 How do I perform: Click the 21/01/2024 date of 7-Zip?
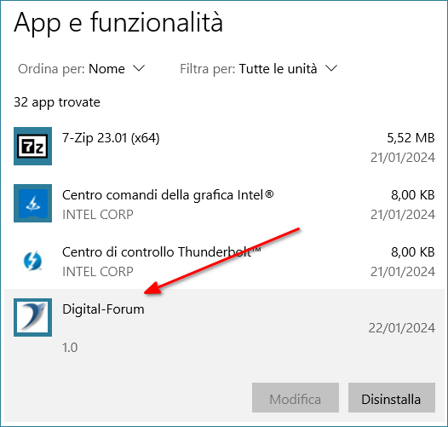[x=403, y=158]
